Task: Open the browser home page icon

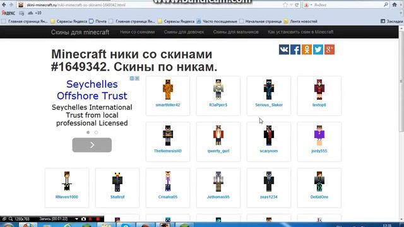Action: pos(394,4)
